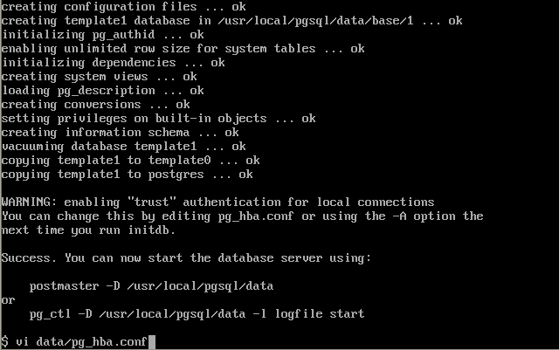
Task: Click 'data/pg_hba.conf' in the command line
Action: click(92, 342)
